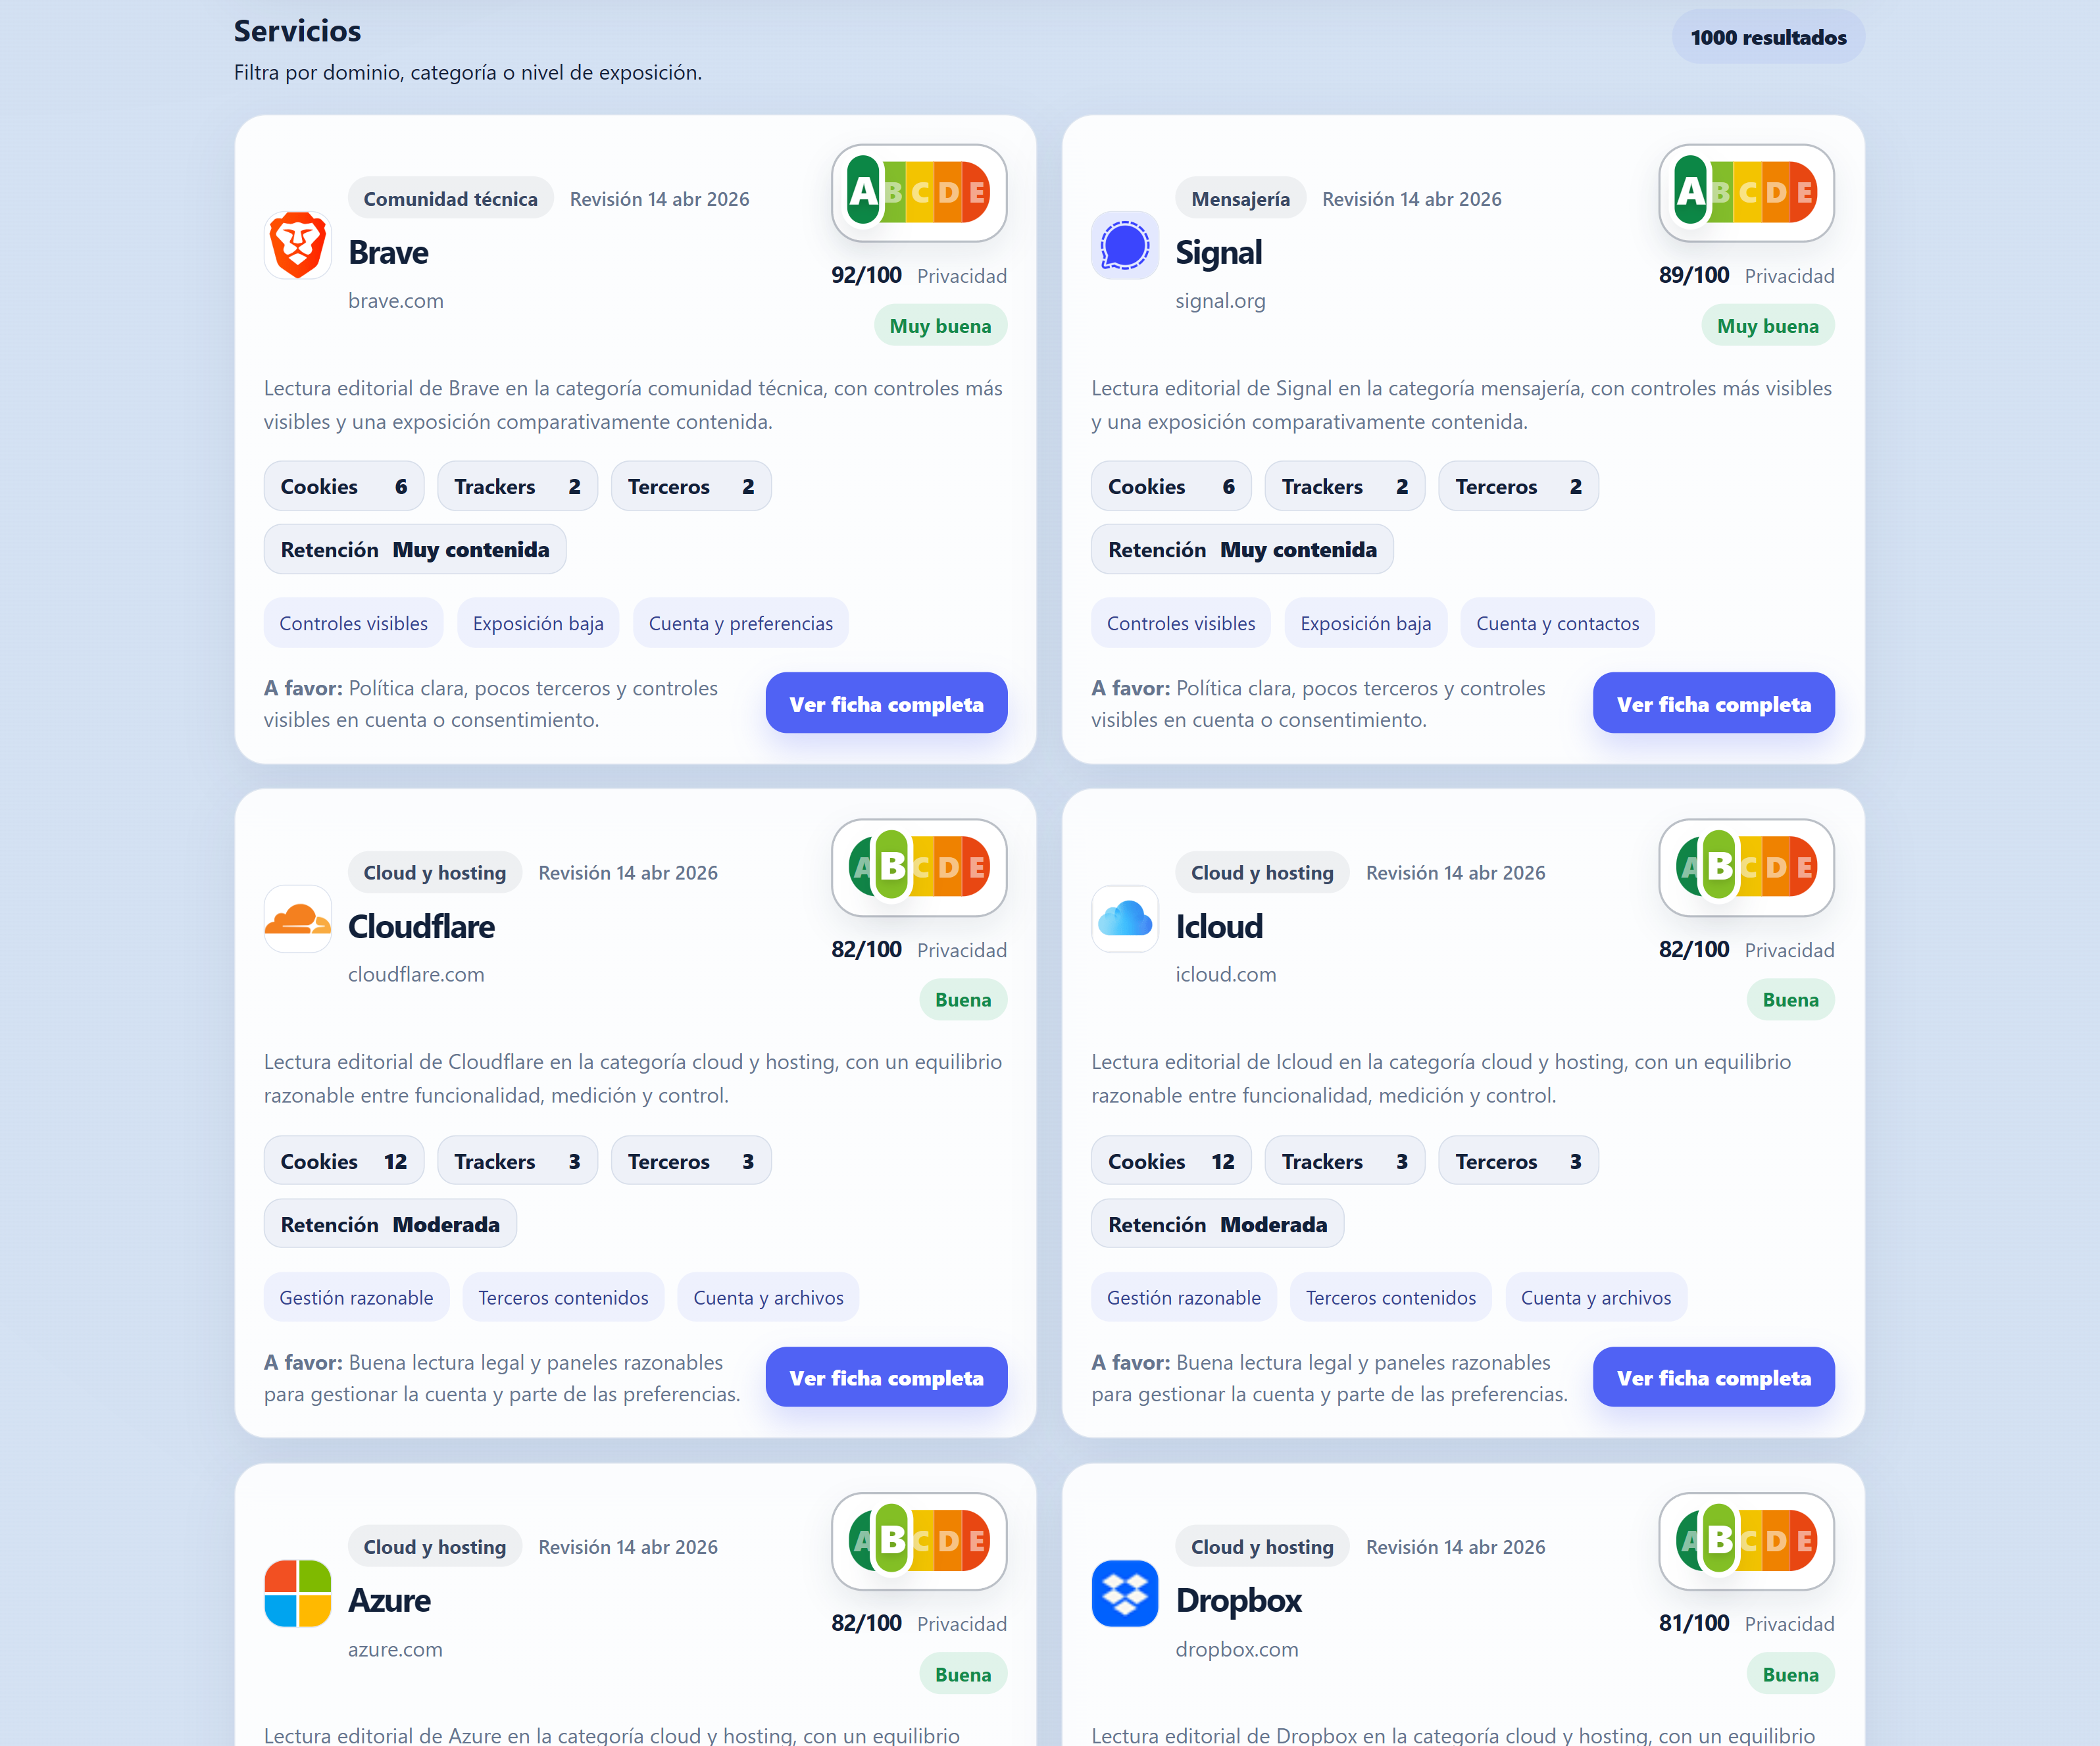Select the 'Cloud y hosting' category on Azure
This screenshot has width=2100, height=1746.
click(433, 1546)
